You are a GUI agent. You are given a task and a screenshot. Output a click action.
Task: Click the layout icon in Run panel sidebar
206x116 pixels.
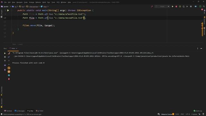click(5, 65)
